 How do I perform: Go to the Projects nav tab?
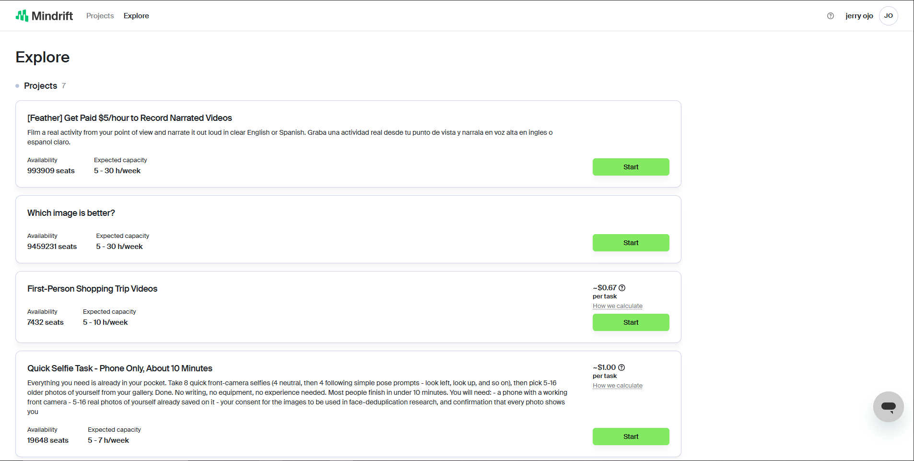[x=100, y=16]
